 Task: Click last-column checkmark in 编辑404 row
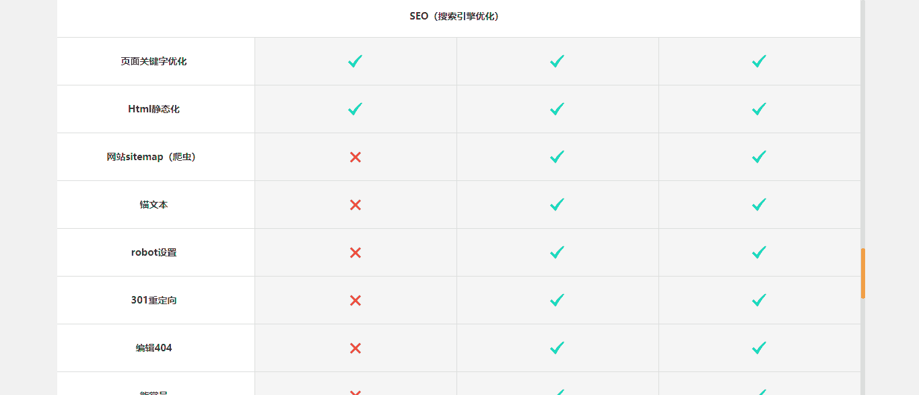point(759,348)
